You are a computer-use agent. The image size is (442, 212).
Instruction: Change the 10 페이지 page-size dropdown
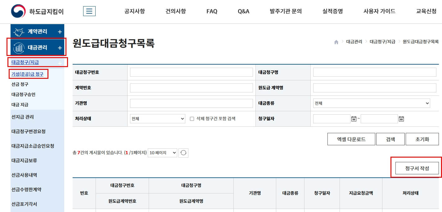tap(162, 153)
